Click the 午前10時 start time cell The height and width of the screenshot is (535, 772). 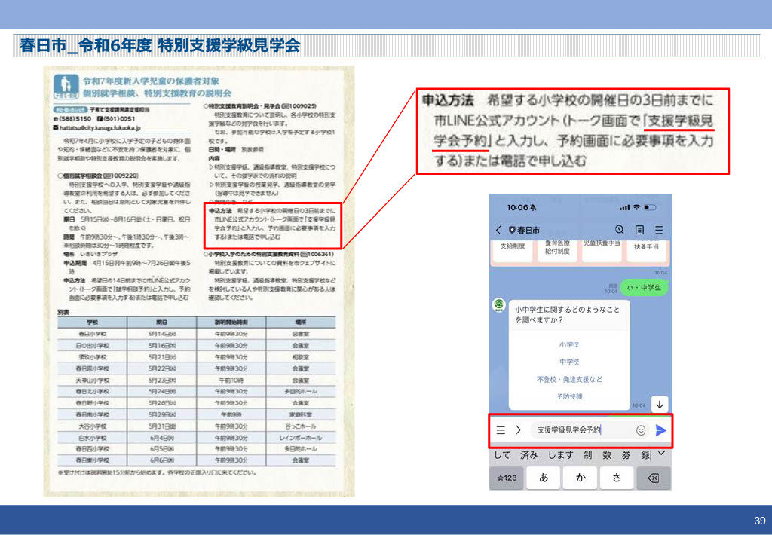[x=231, y=380]
